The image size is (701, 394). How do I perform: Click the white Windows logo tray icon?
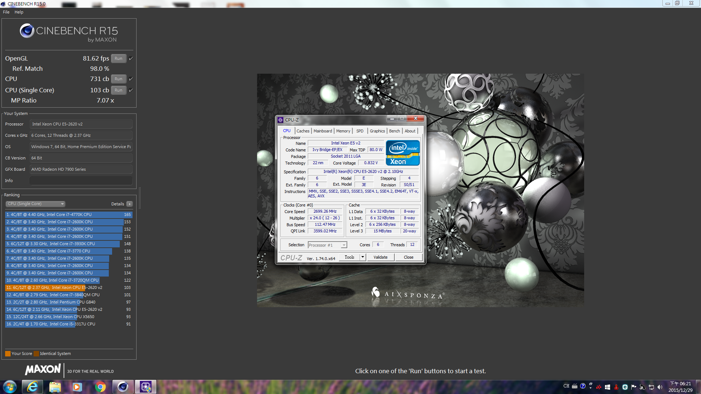click(608, 387)
